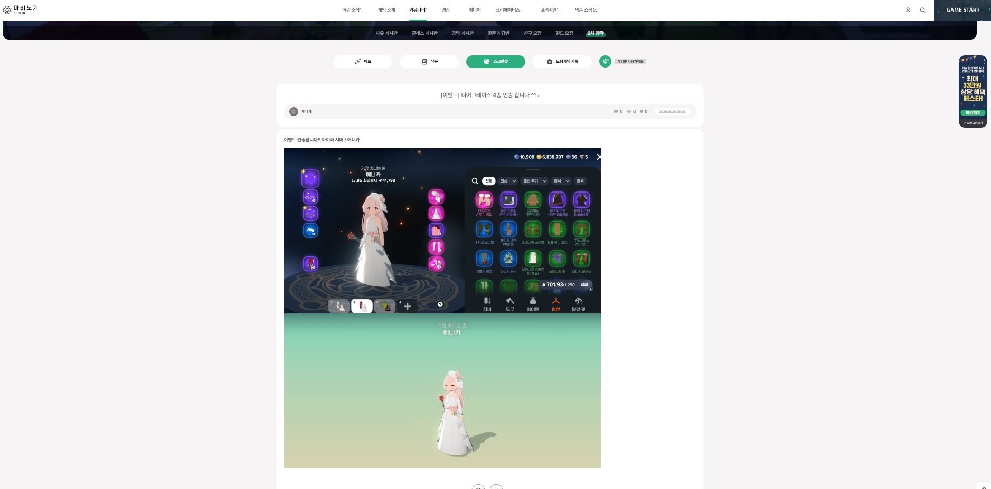Go to the 길드 모집 board
991x489 pixels.
pyautogui.click(x=564, y=33)
